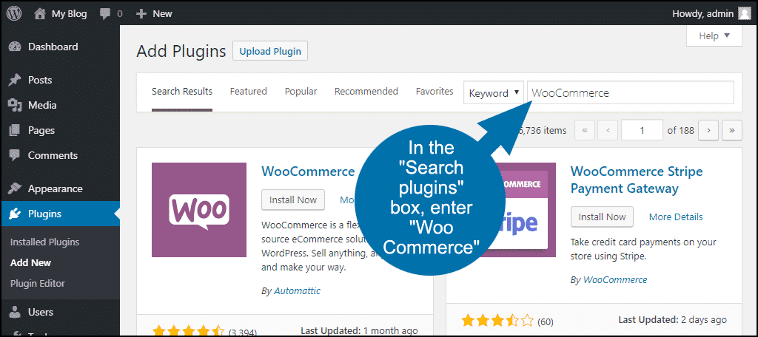758x337 pixels.
Task: Click the Comments sidebar icon
Action: 15,155
